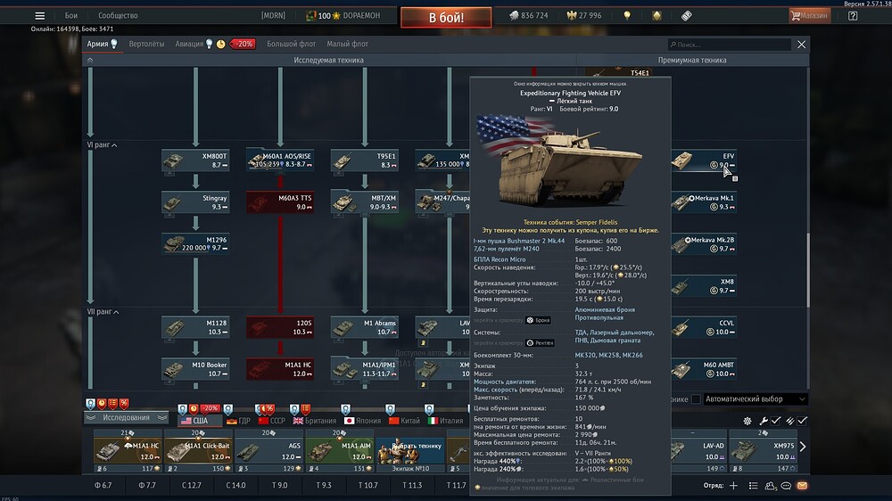
Task: Add a squad member with plus icon
Action: point(734,486)
